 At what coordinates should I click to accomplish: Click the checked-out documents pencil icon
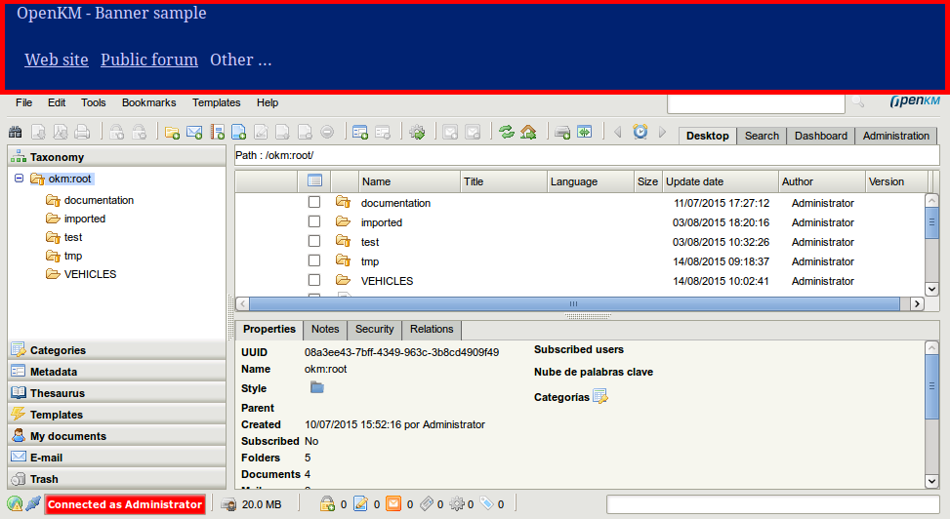(x=360, y=503)
